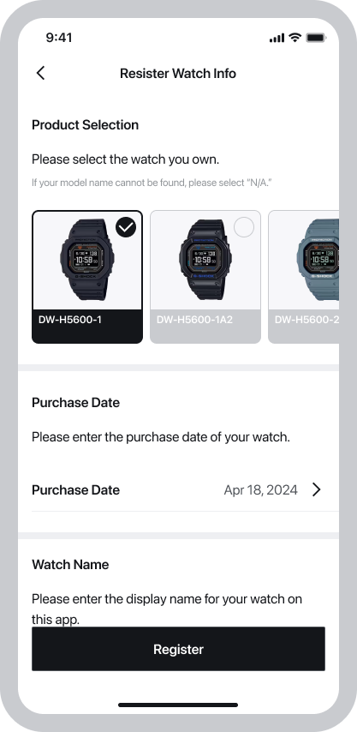This screenshot has width=357, height=732.
Task: Tap the back arrow icon
Action: coord(40,74)
